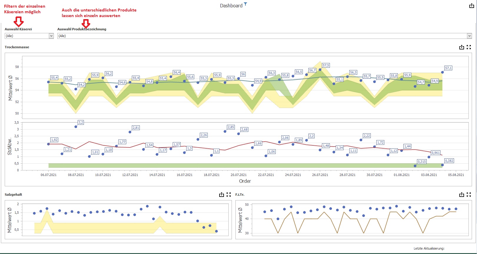The image size is (477, 254).
Task: Click the 54,2 Mittelwert data label
Action: (82, 85)
